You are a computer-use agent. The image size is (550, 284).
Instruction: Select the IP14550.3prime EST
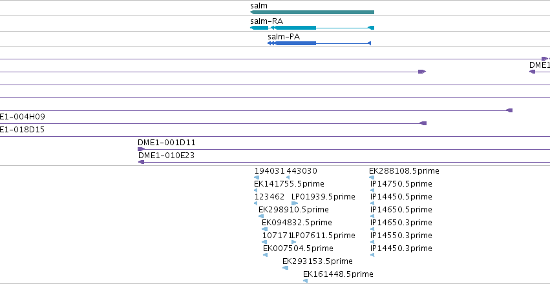pos(401,236)
